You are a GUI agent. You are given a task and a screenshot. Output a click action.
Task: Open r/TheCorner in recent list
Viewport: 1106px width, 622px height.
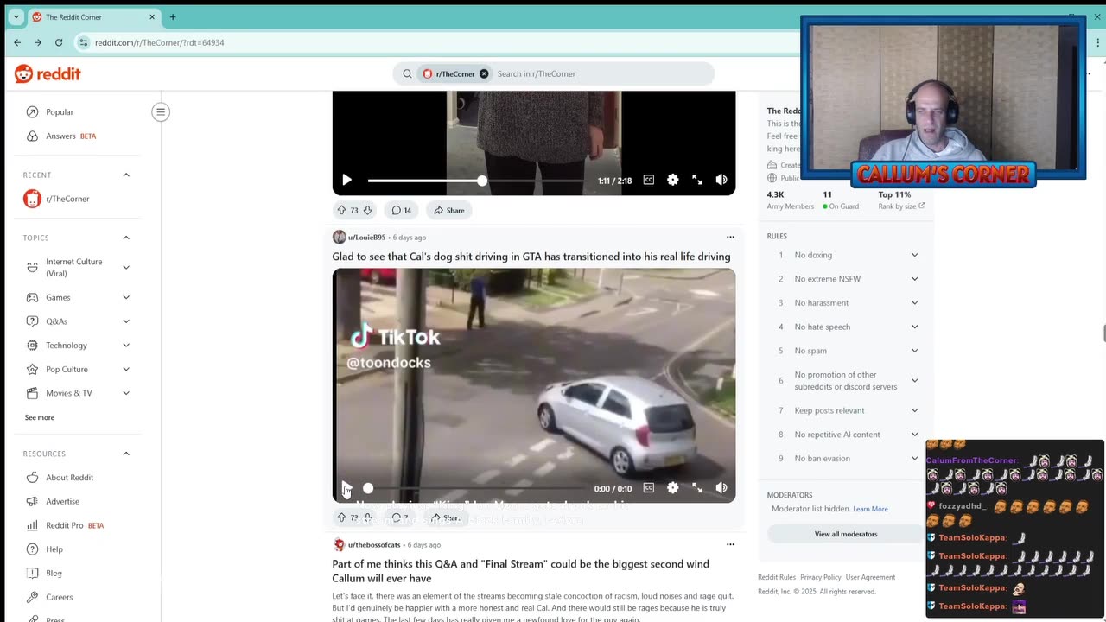tap(67, 199)
